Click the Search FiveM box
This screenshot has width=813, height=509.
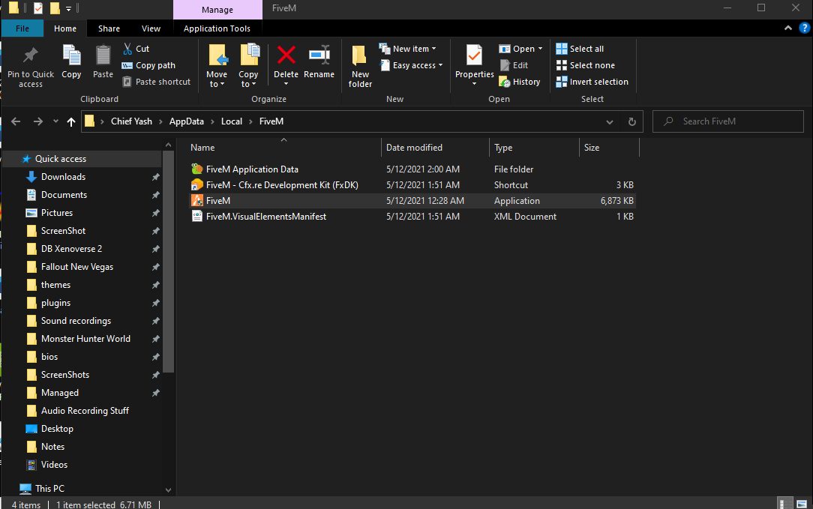728,121
